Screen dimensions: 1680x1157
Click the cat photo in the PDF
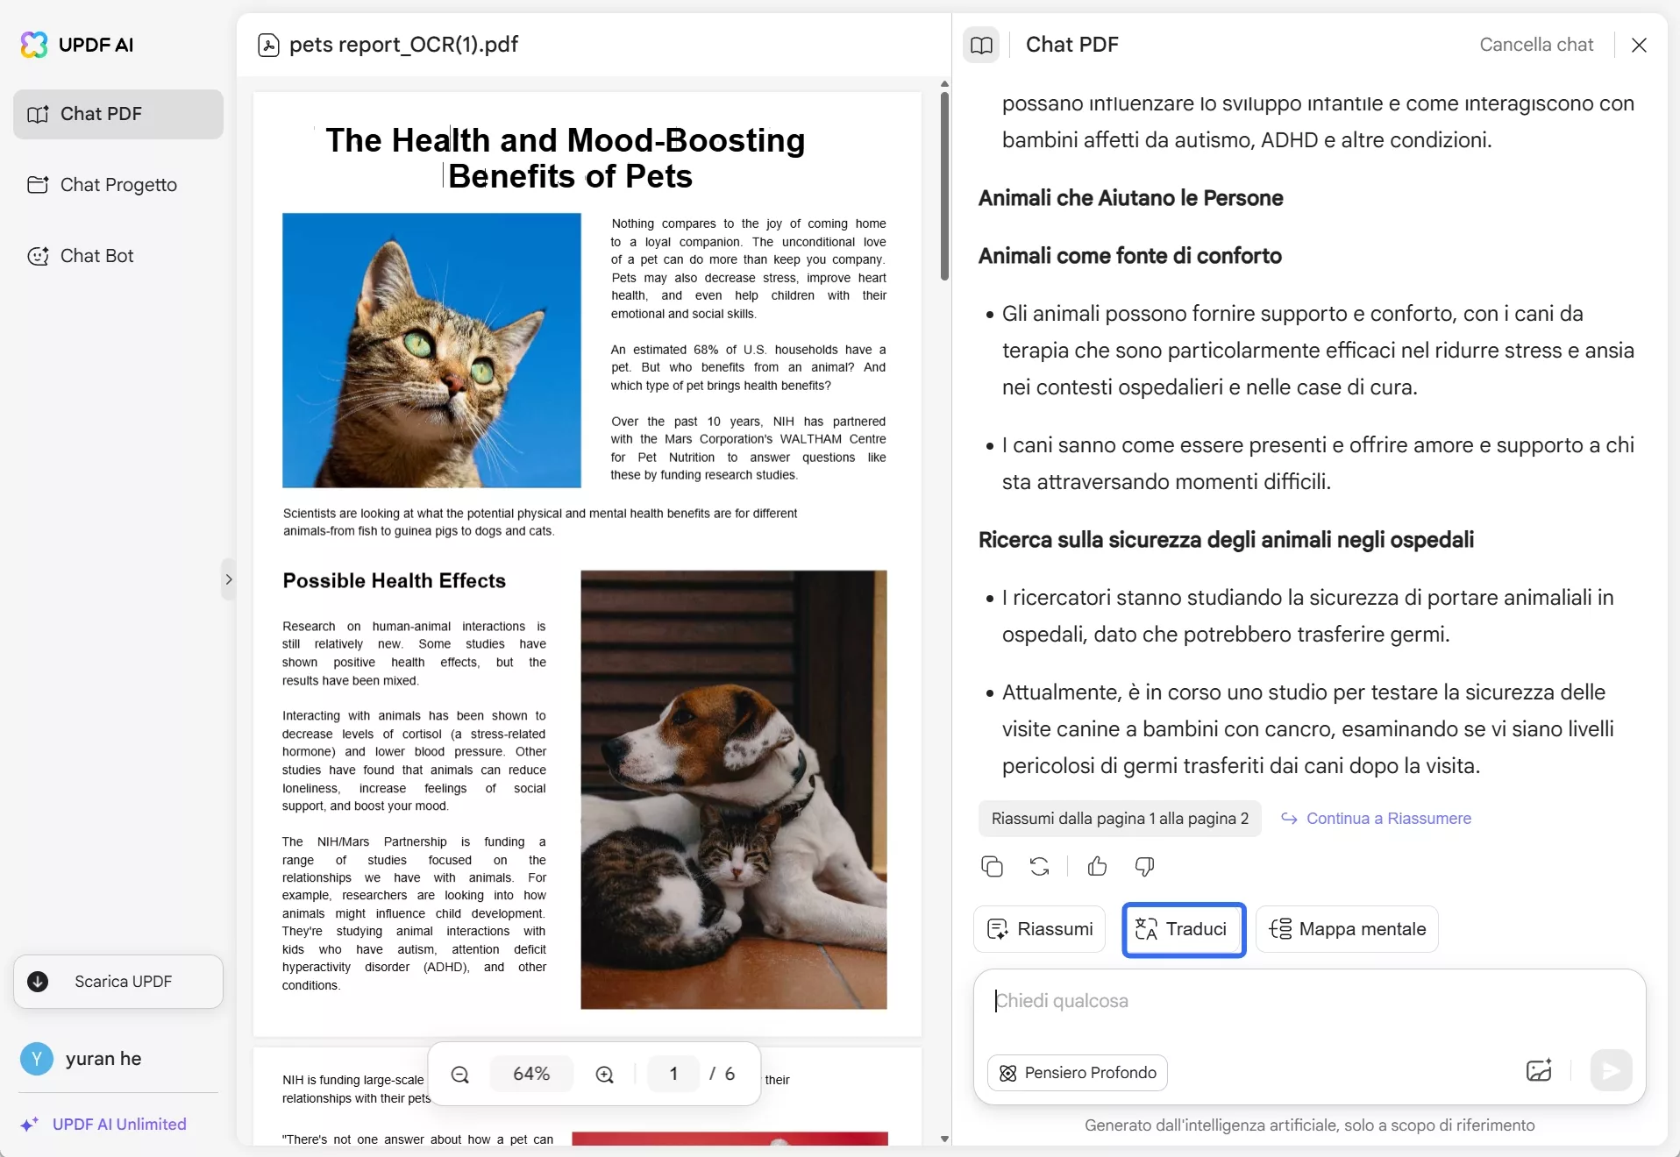(431, 351)
